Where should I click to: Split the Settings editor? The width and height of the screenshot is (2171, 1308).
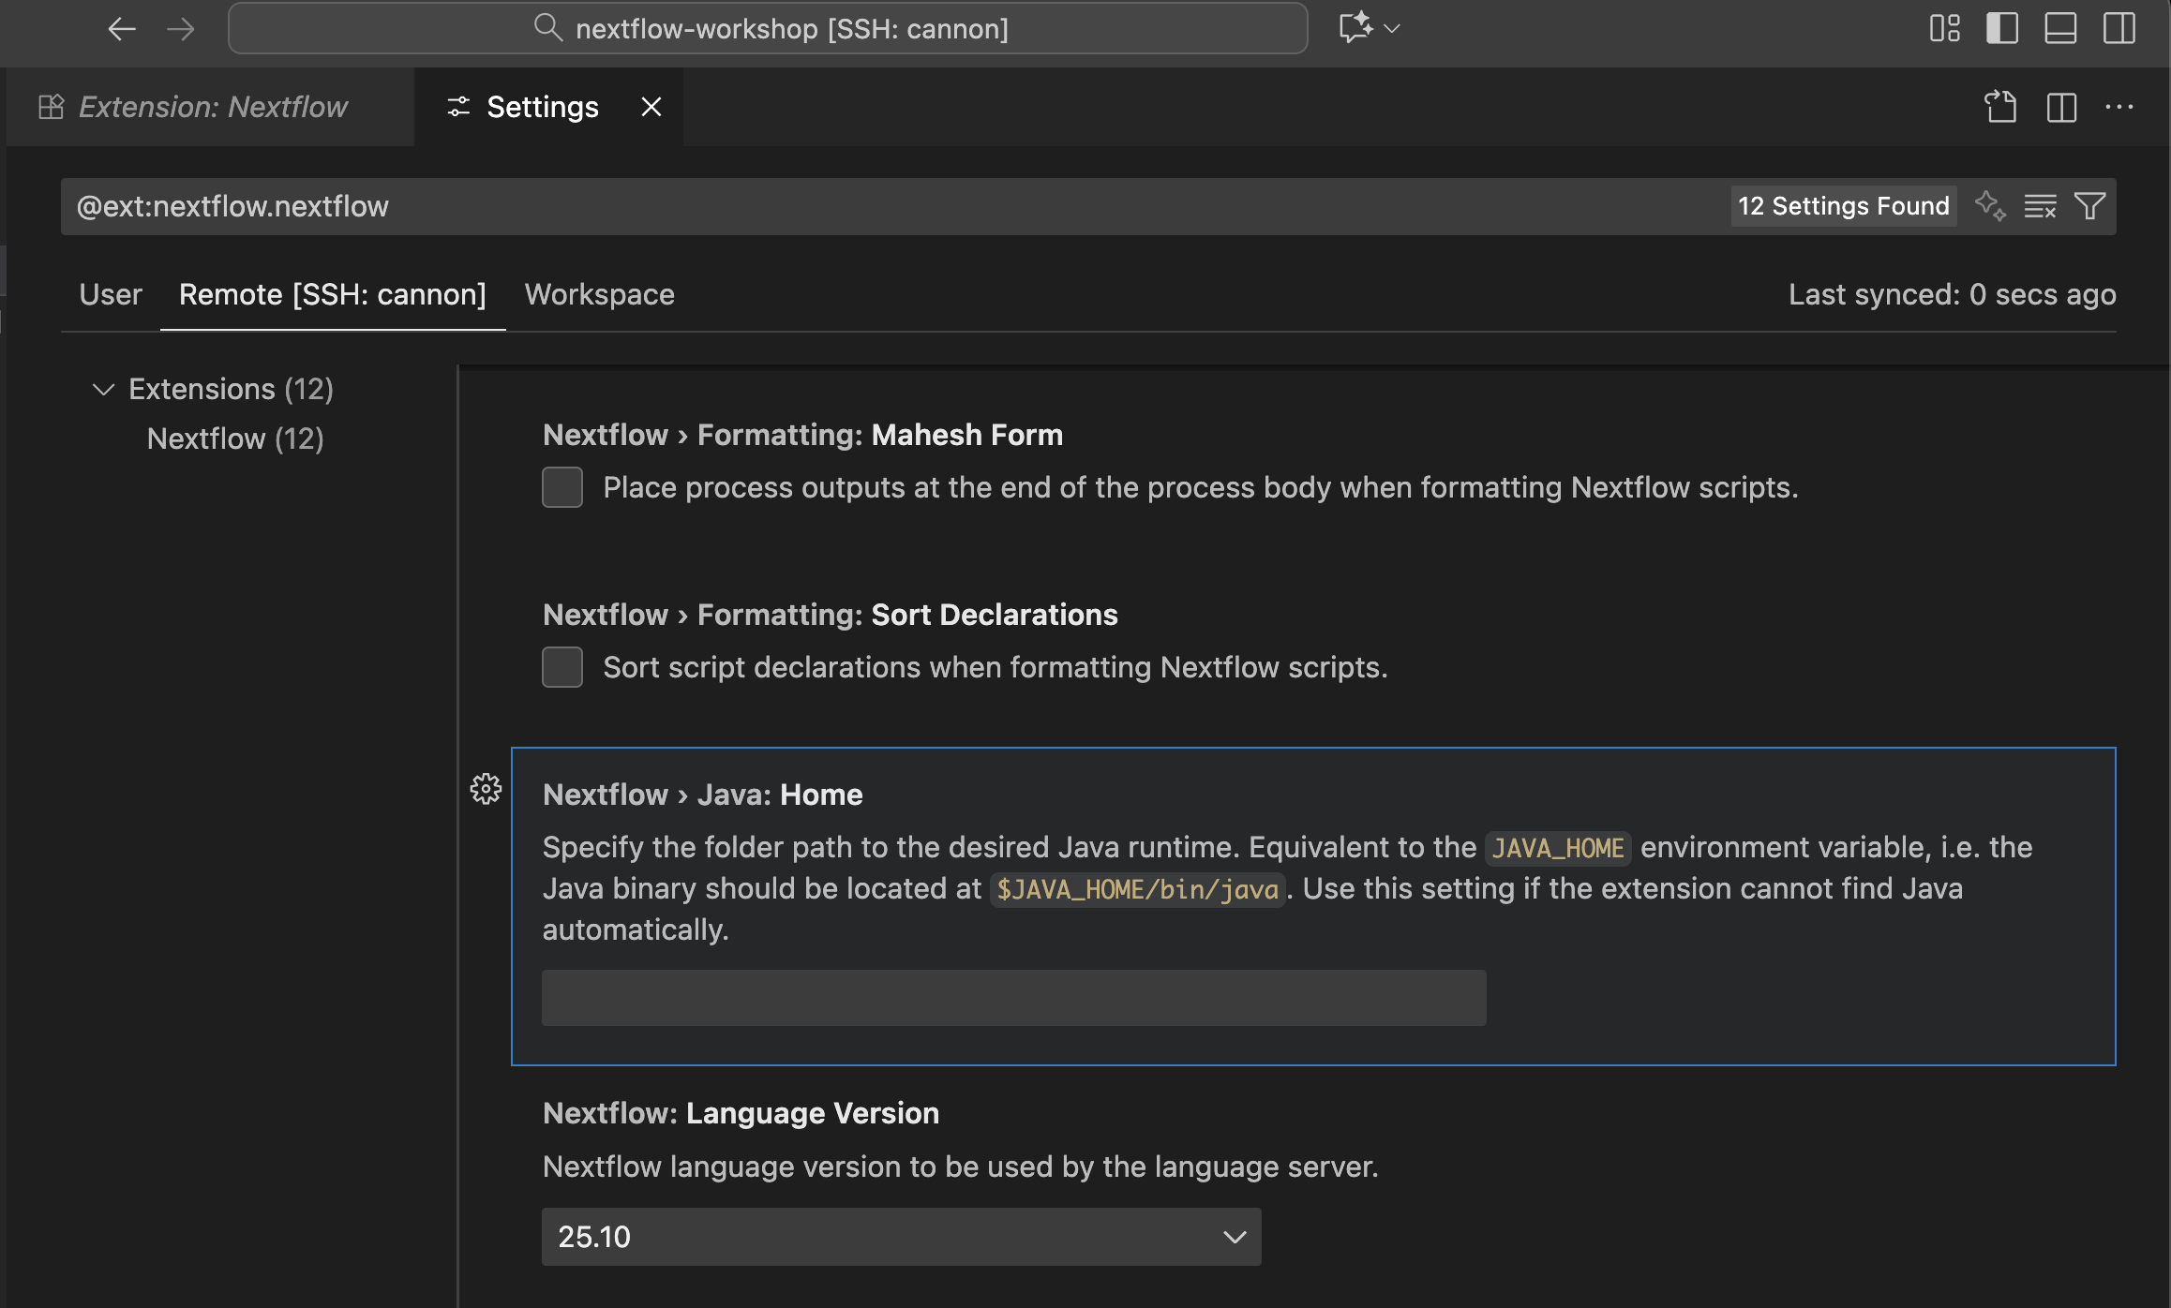coord(2061,107)
